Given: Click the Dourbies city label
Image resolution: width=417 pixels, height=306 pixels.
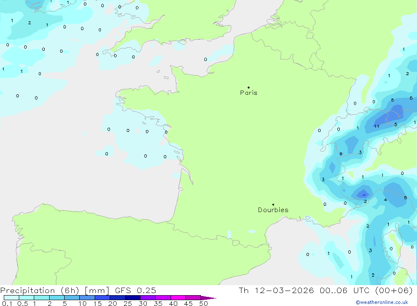Looking at the screenshot, I should (x=273, y=210).
